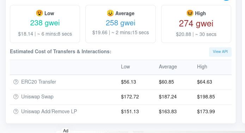
Task: Click the High gas price emoji icon
Action: (x=190, y=13)
